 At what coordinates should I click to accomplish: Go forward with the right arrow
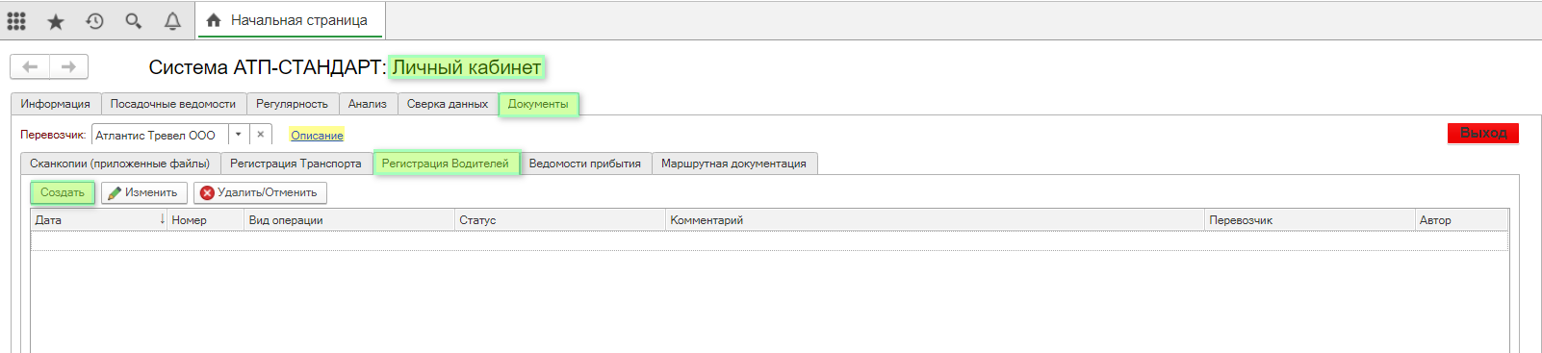68,66
